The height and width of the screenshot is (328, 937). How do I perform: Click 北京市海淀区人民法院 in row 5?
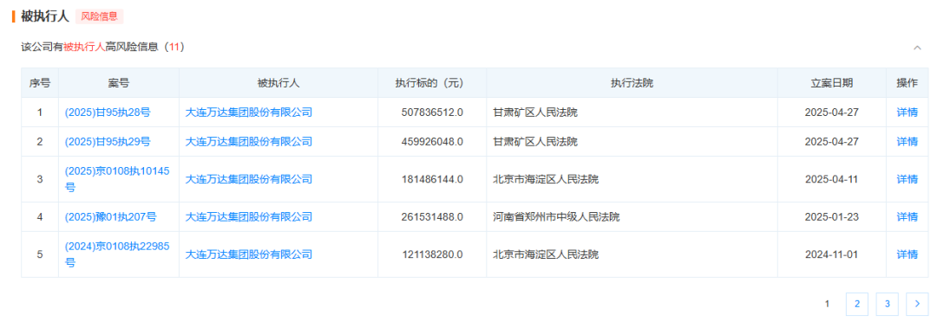[x=546, y=254]
